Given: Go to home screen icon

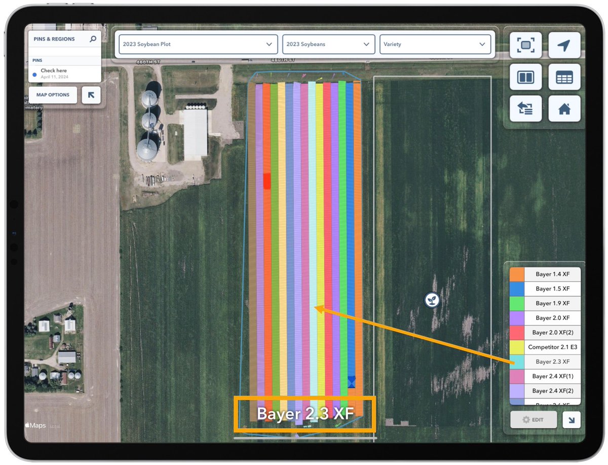Looking at the screenshot, I should tap(564, 109).
